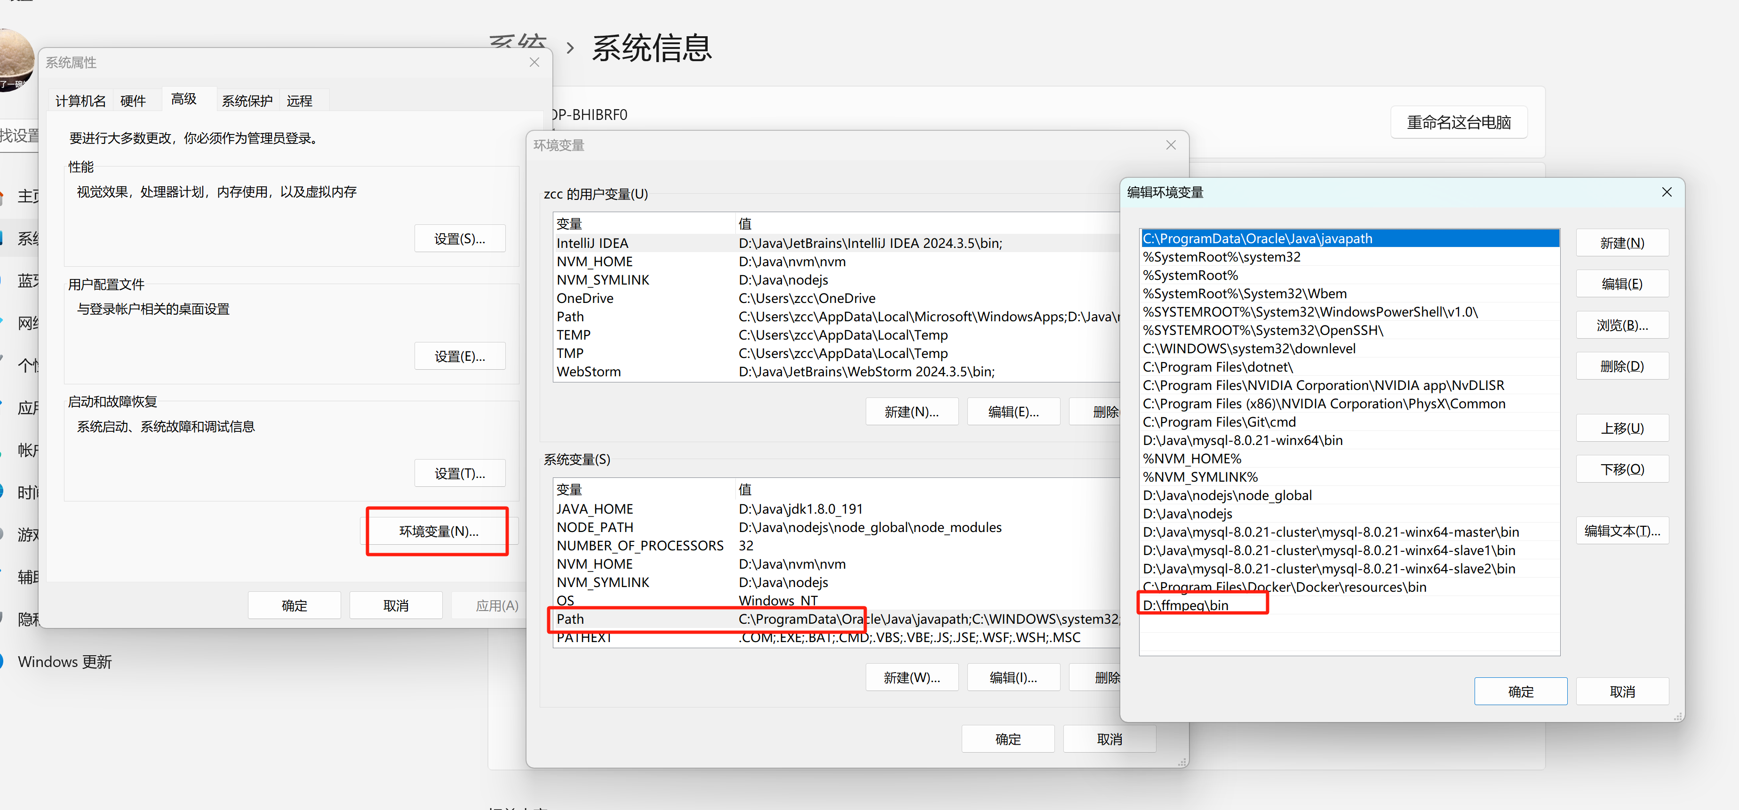Close the 系统属性 window
The image size is (1739, 810).
(x=534, y=62)
